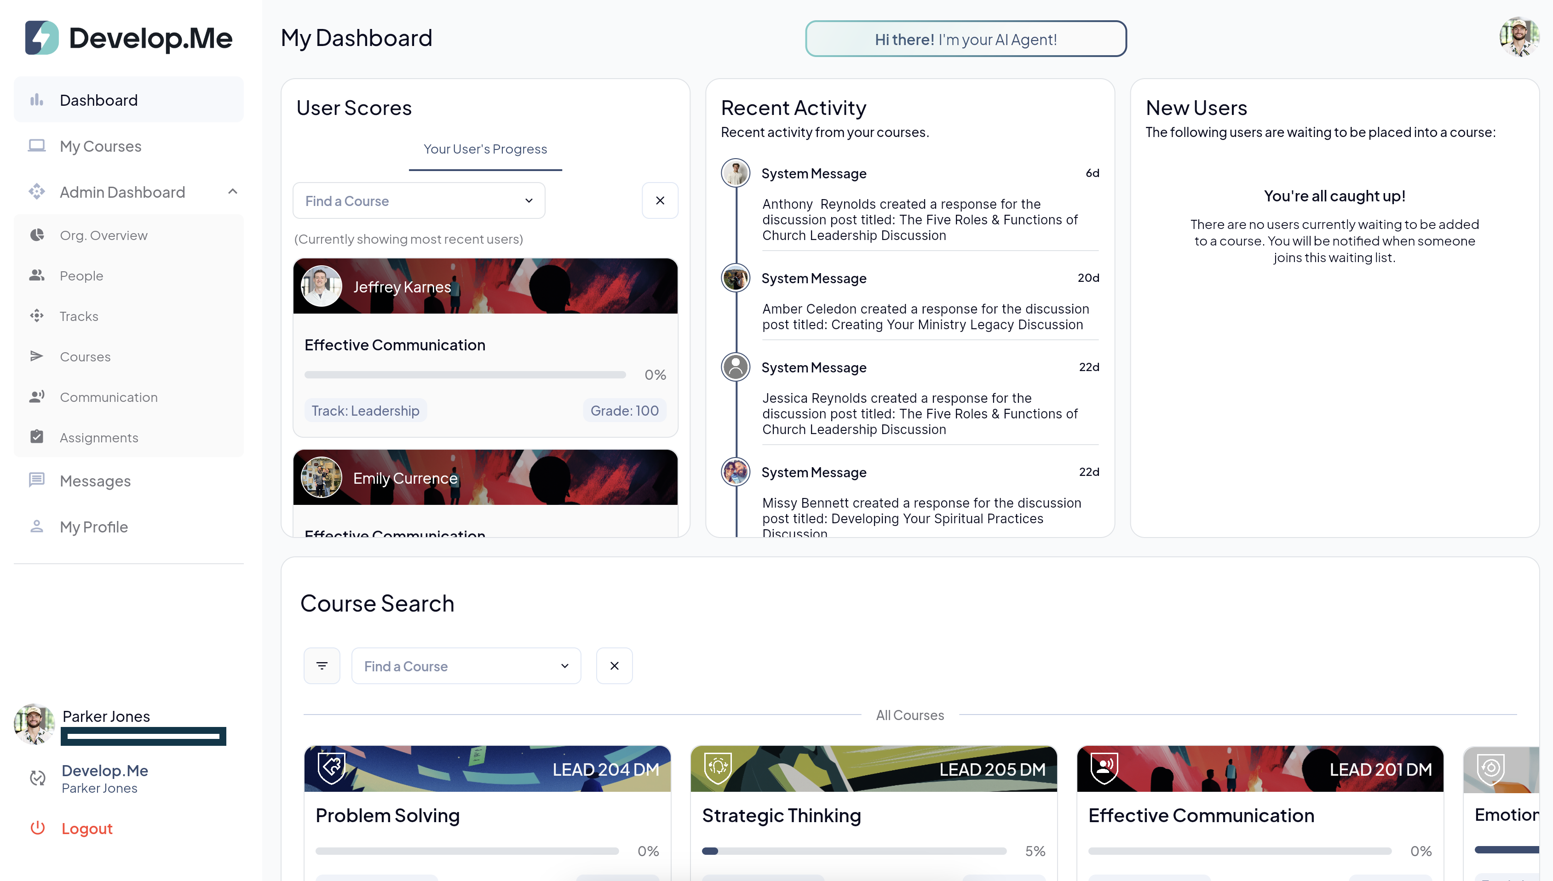Click the Strategic Thinking progress bar
This screenshot has height=881, width=1553.
tap(853, 851)
